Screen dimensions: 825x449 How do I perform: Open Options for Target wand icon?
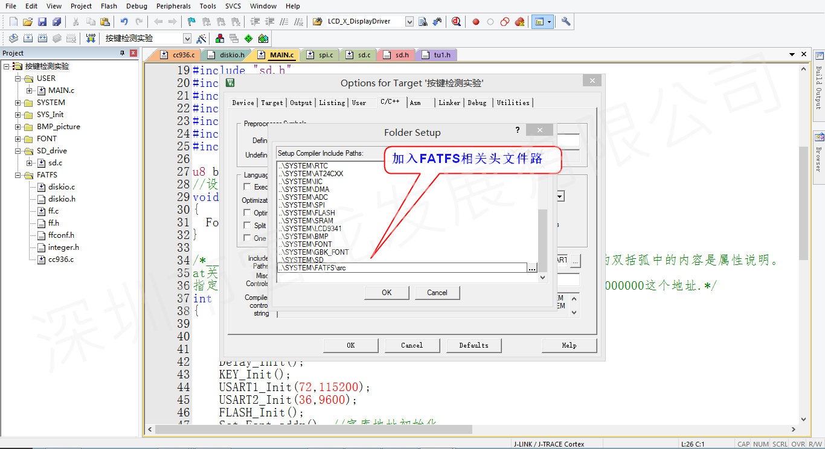click(202, 38)
